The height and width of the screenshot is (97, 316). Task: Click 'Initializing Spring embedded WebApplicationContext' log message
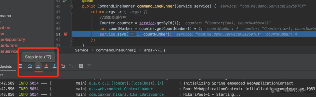pyautogui.click(x=238, y=83)
